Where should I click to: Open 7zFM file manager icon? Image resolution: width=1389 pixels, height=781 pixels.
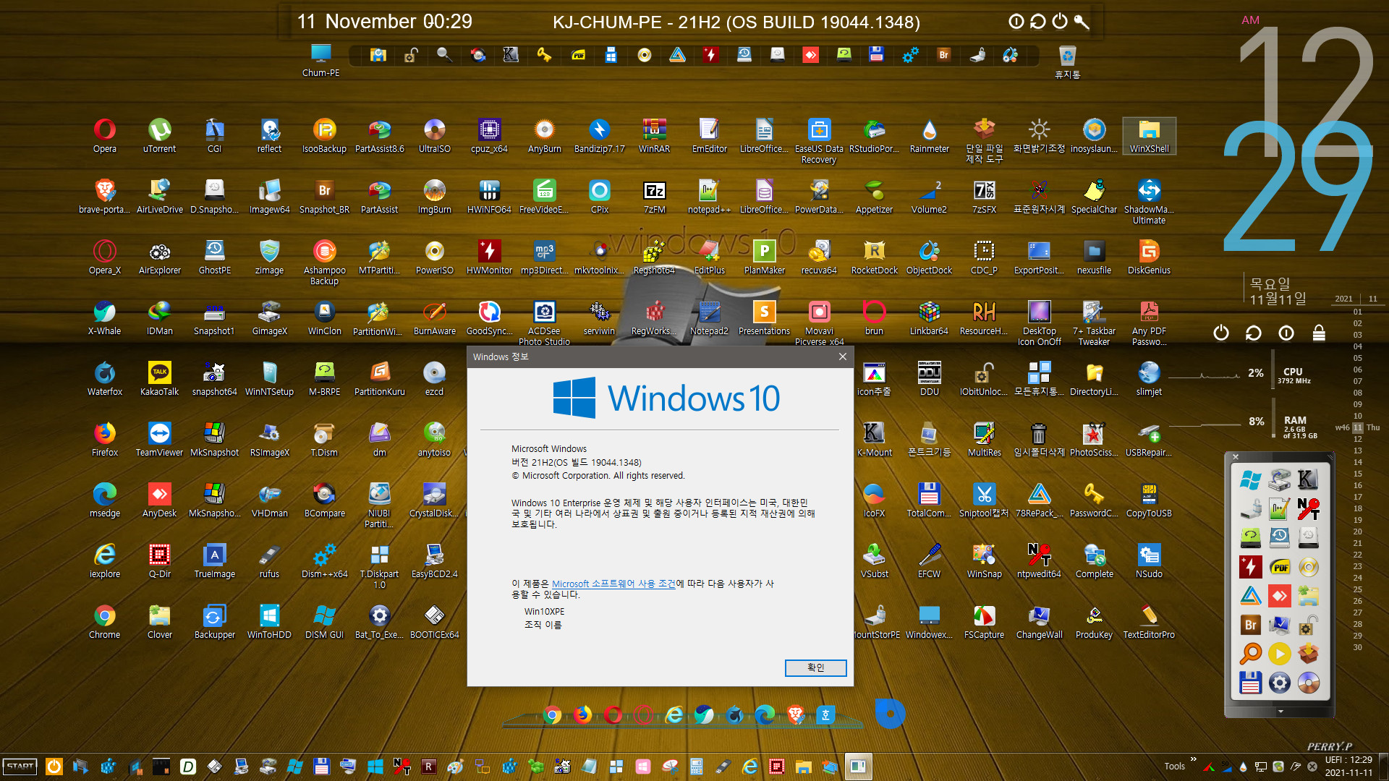655,196
